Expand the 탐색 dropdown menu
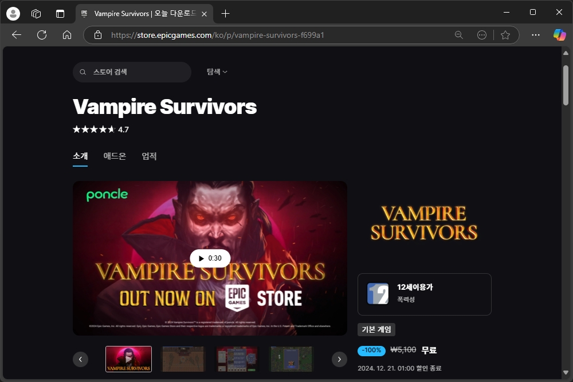 click(x=217, y=72)
